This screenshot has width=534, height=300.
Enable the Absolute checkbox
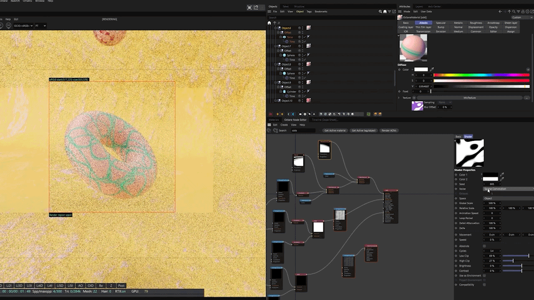pyautogui.click(x=484, y=246)
